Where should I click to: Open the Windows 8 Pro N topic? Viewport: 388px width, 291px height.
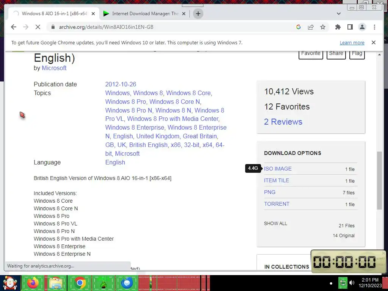coord(129,110)
